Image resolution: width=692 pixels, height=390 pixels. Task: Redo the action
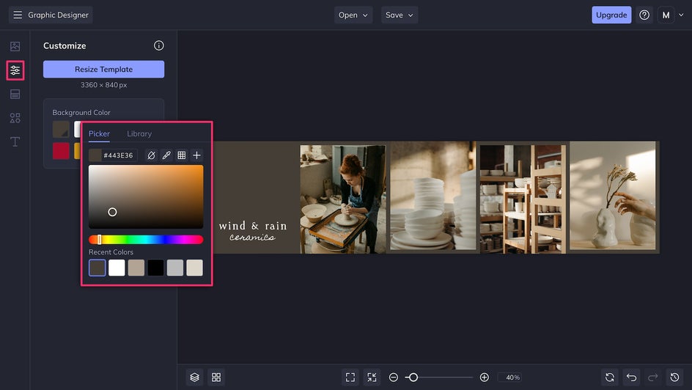pyautogui.click(x=653, y=378)
